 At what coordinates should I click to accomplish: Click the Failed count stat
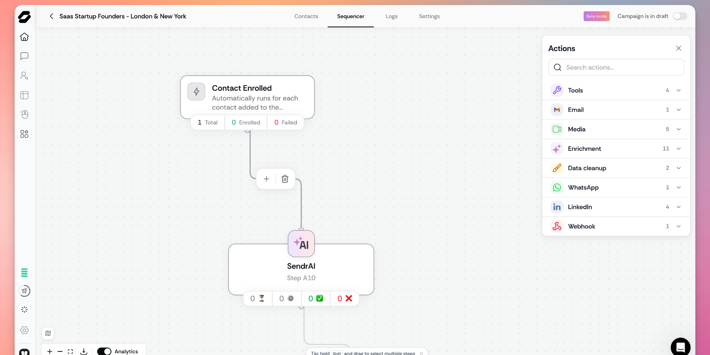pyautogui.click(x=286, y=122)
